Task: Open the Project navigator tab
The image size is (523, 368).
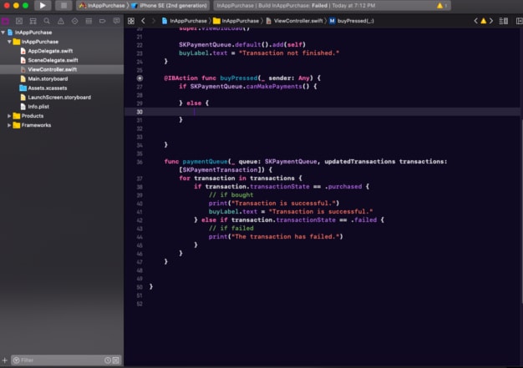Action: [x=5, y=22]
